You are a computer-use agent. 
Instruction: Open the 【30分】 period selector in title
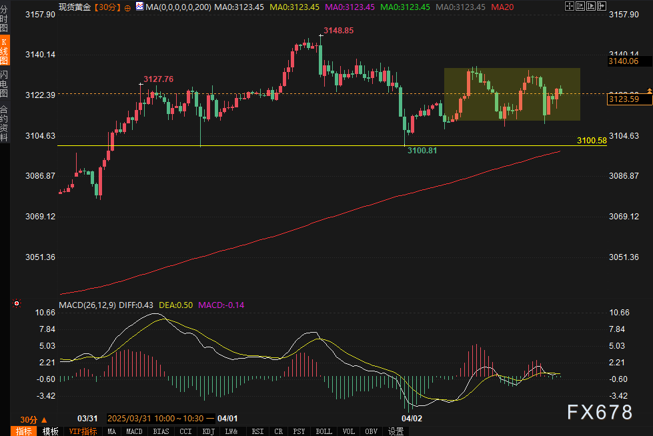106,6
